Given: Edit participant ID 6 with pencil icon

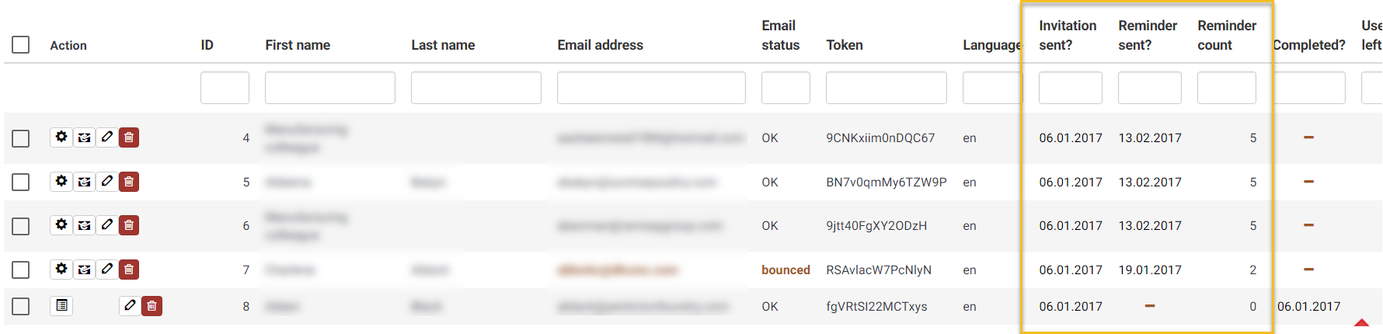Looking at the screenshot, I should [106, 225].
